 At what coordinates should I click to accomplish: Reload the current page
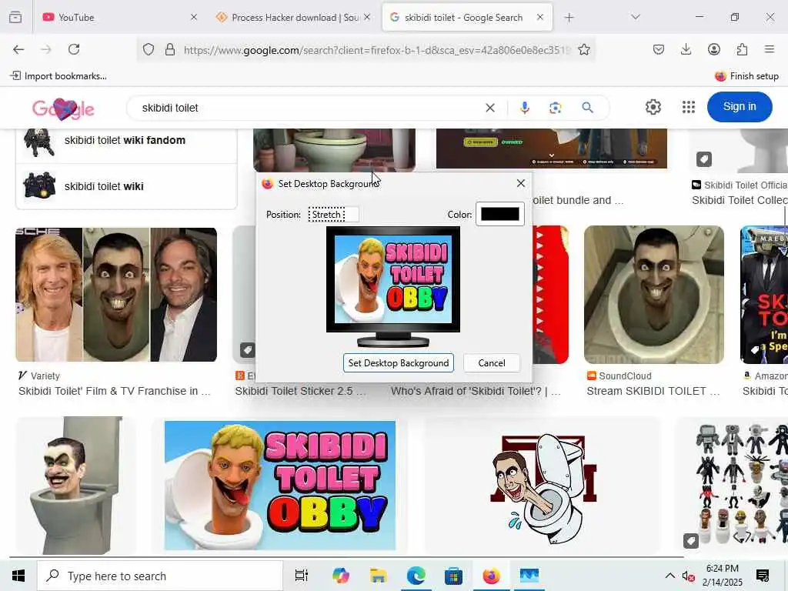coord(74,49)
